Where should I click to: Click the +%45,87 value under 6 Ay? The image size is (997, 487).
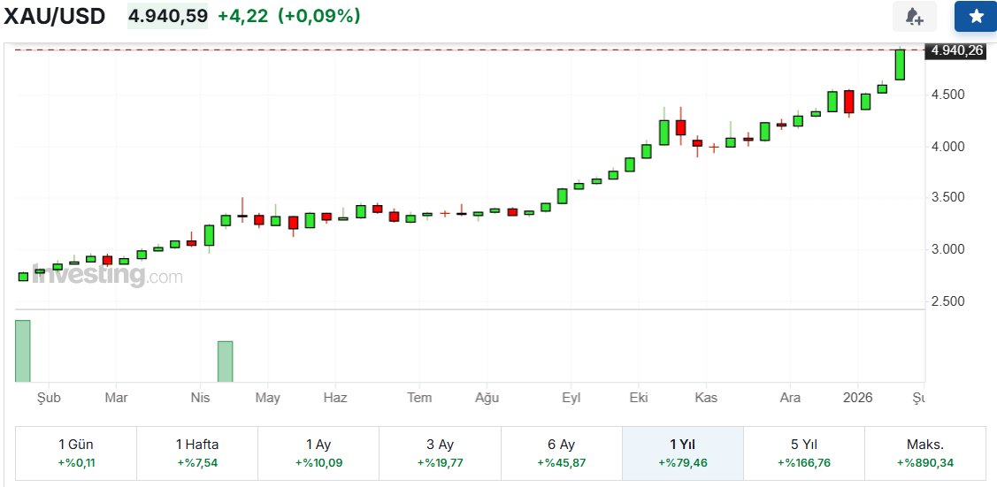pos(562,463)
